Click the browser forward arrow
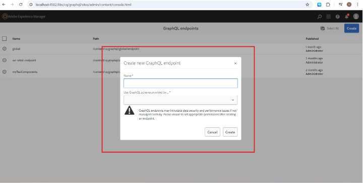This screenshot has height=183, width=363. tap(12, 5)
